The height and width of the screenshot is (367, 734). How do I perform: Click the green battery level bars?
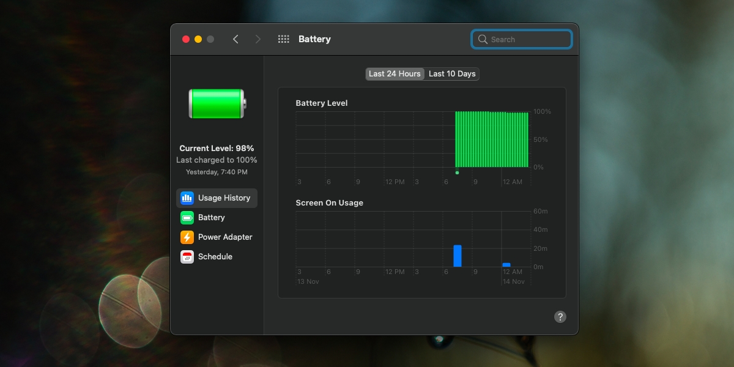[492, 139]
